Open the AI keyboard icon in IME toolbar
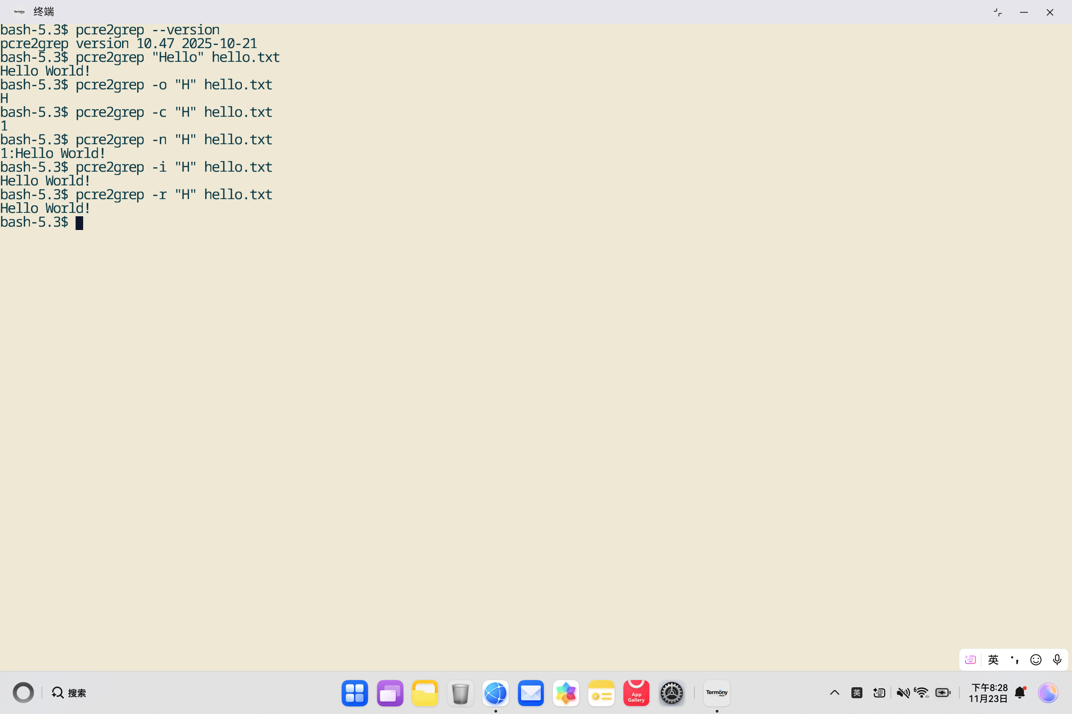The height and width of the screenshot is (714, 1072). pyautogui.click(x=970, y=660)
